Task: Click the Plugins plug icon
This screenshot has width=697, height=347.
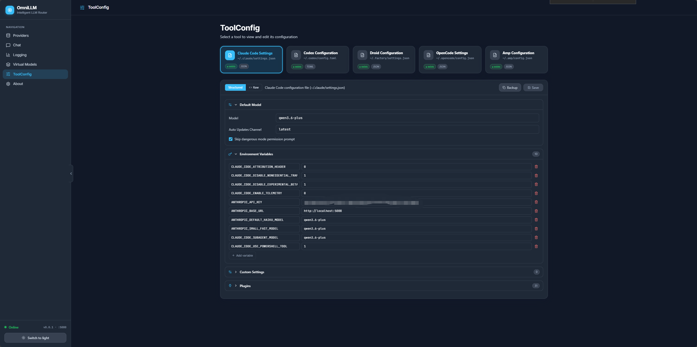Action: point(231,285)
